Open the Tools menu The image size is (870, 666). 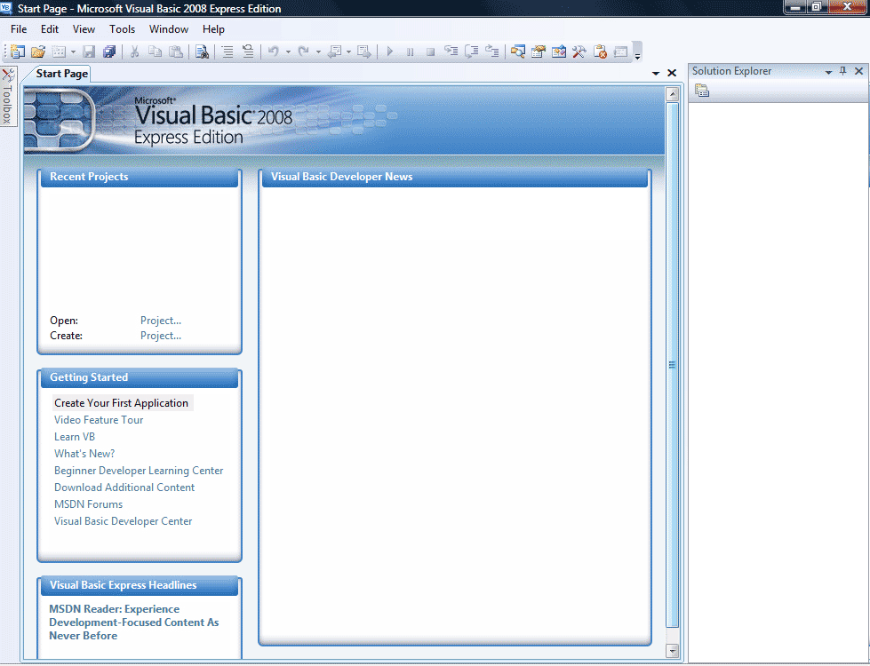(x=123, y=29)
